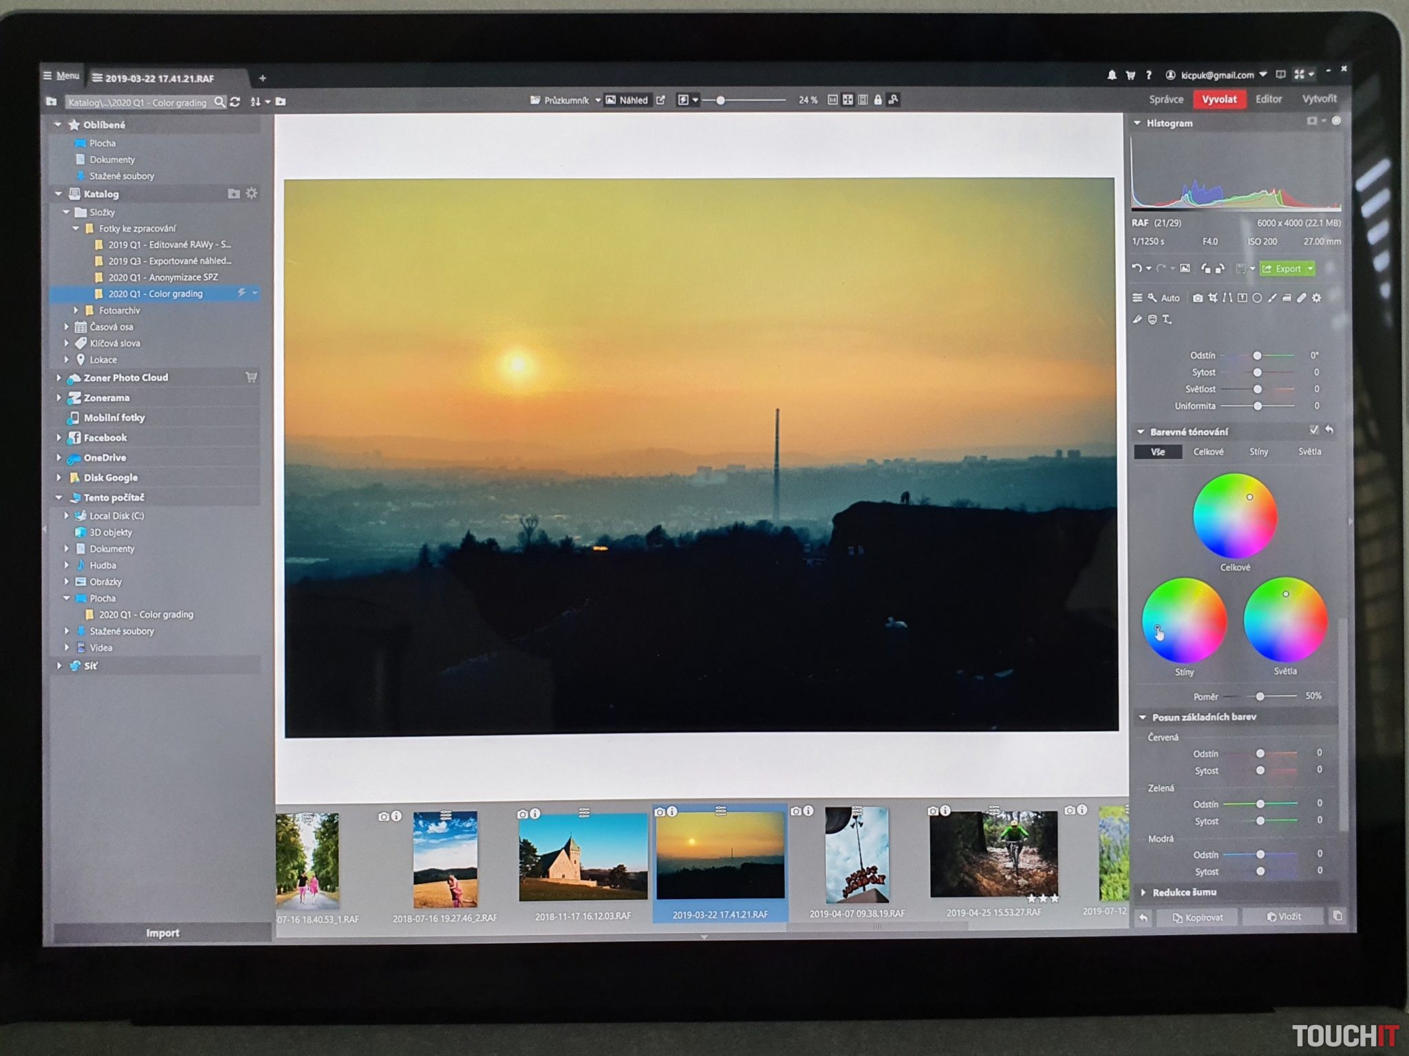Click the magic wand auto-enhance icon
The width and height of the screenshot is (1409, 1056).
[x=1152, y=298]
